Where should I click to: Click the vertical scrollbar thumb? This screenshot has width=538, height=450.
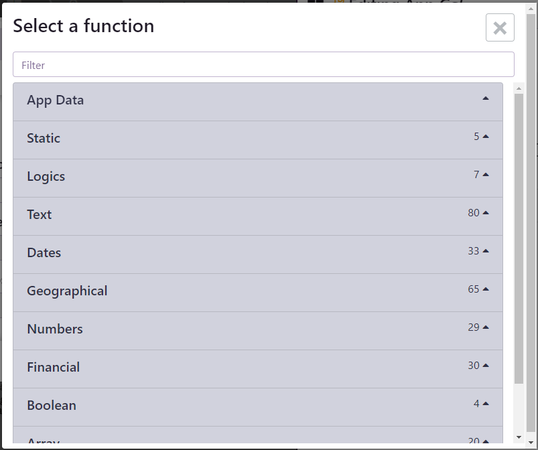[519, 238]
